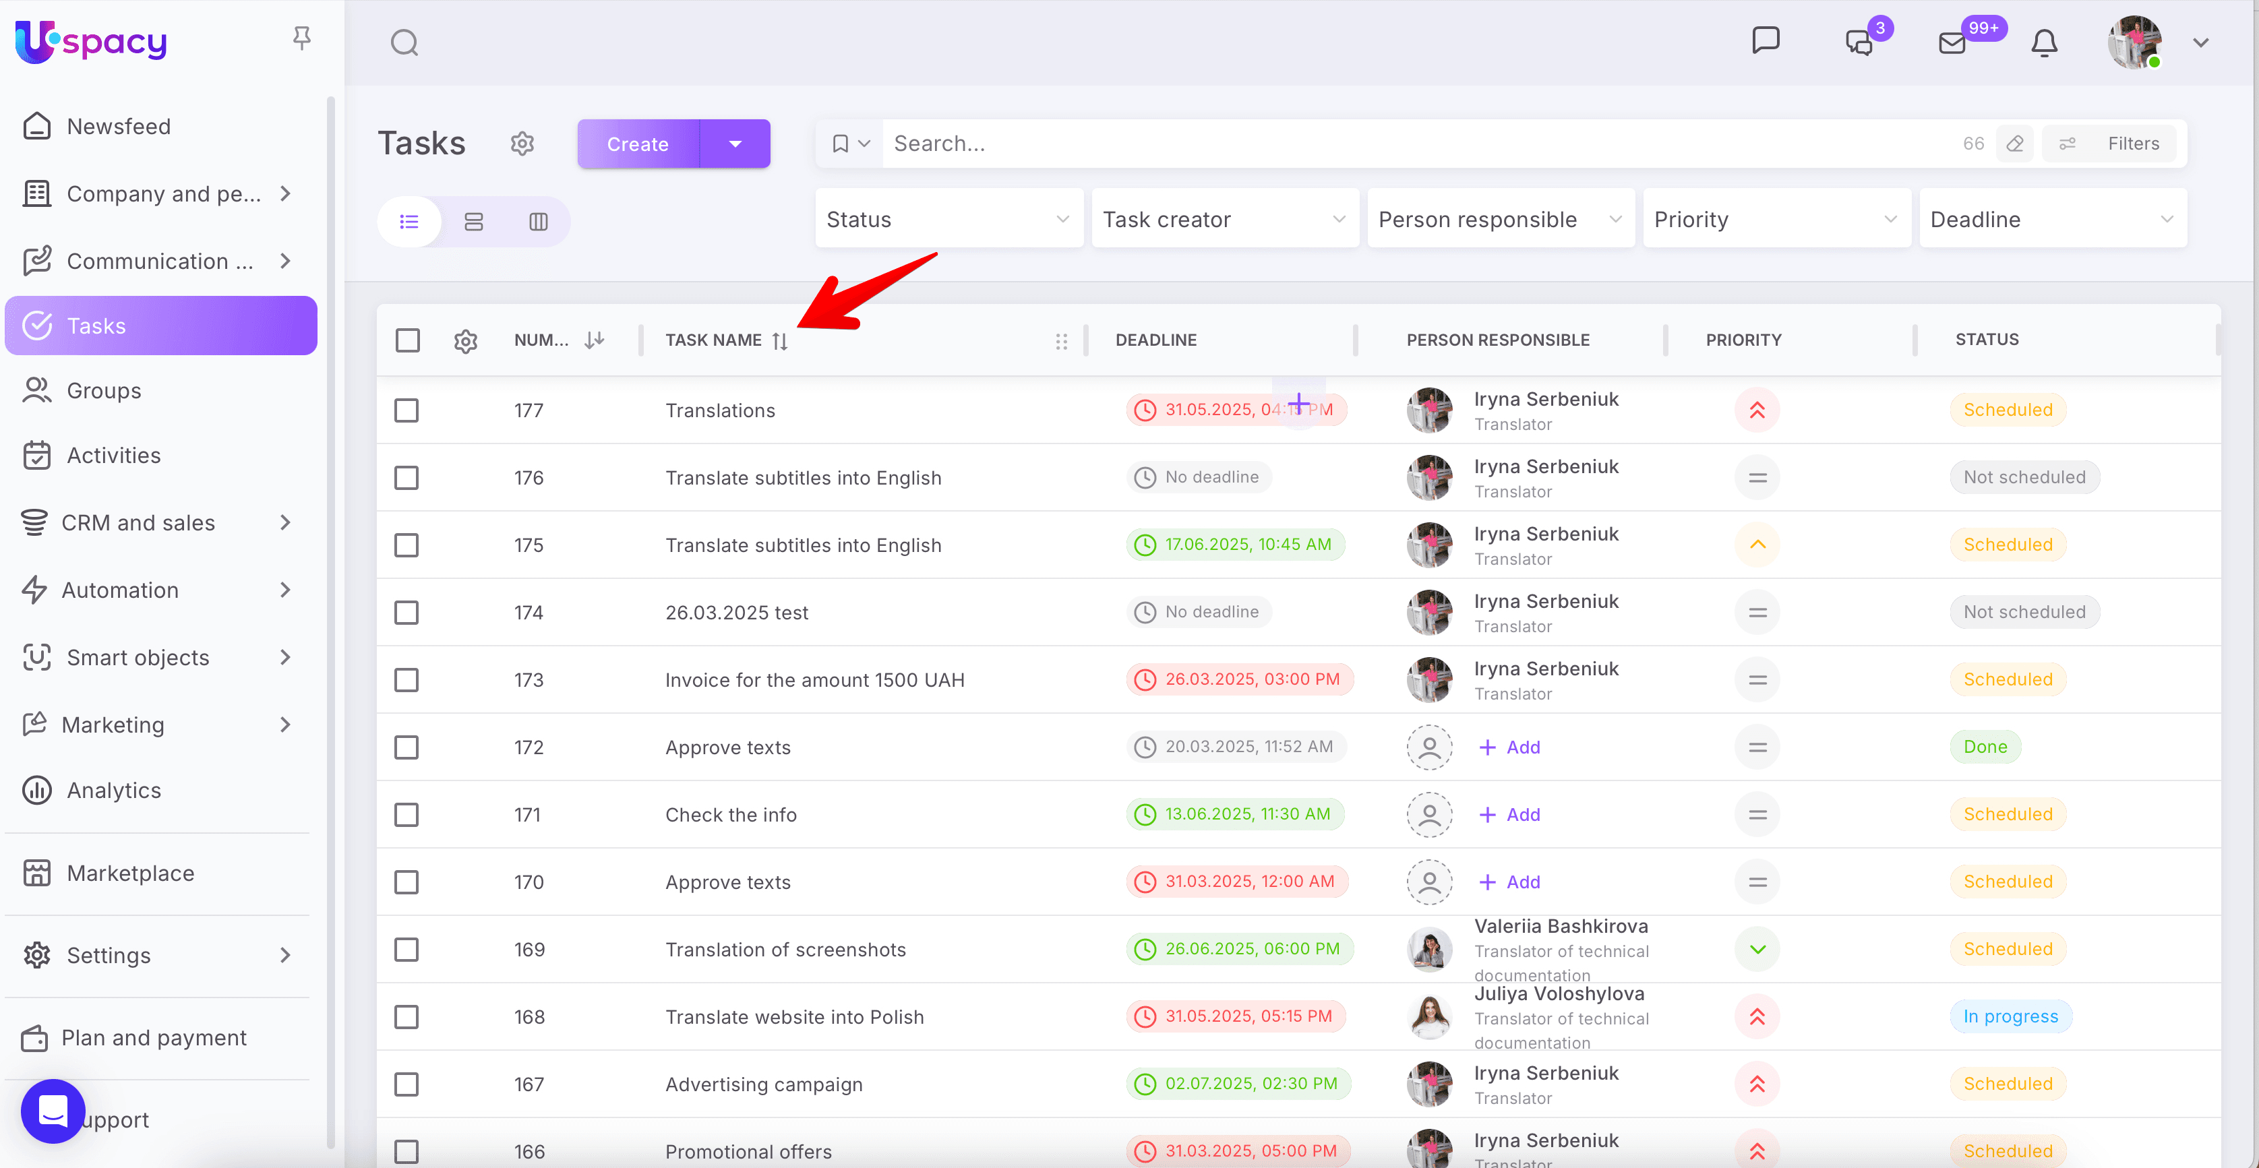Click the Create button
The image size is (2259, 1168).
pos(638,143)
